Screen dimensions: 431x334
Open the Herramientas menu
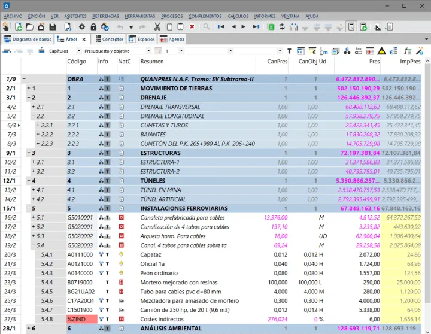tap(141, 16)
